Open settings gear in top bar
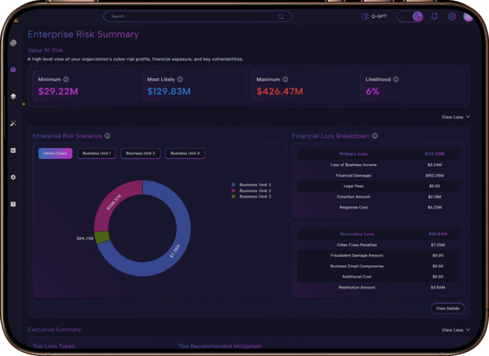The height and width of the screenshot is (356, 489). [x=452, y=17]
